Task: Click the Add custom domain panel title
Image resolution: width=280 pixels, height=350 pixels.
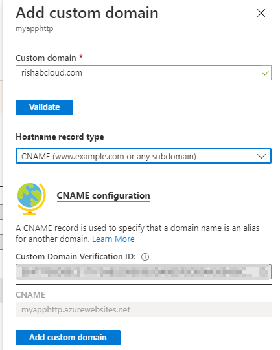Action: click(87, 13)
